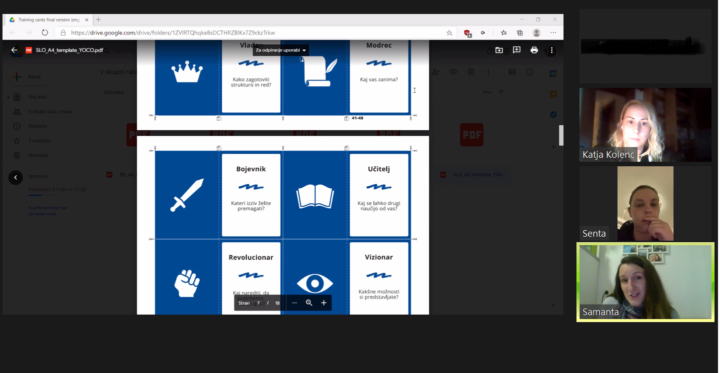The width and height of the screenshot is (720, 373).
Task: Click the browser profile avatar
Action: pyautogui.click(x=536, y=32)
